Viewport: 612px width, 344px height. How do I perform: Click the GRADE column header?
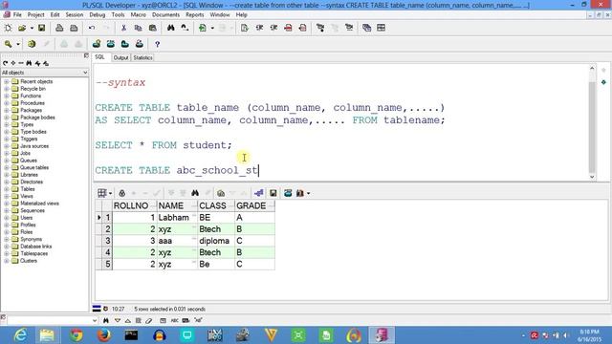click(x=255, y=205)
